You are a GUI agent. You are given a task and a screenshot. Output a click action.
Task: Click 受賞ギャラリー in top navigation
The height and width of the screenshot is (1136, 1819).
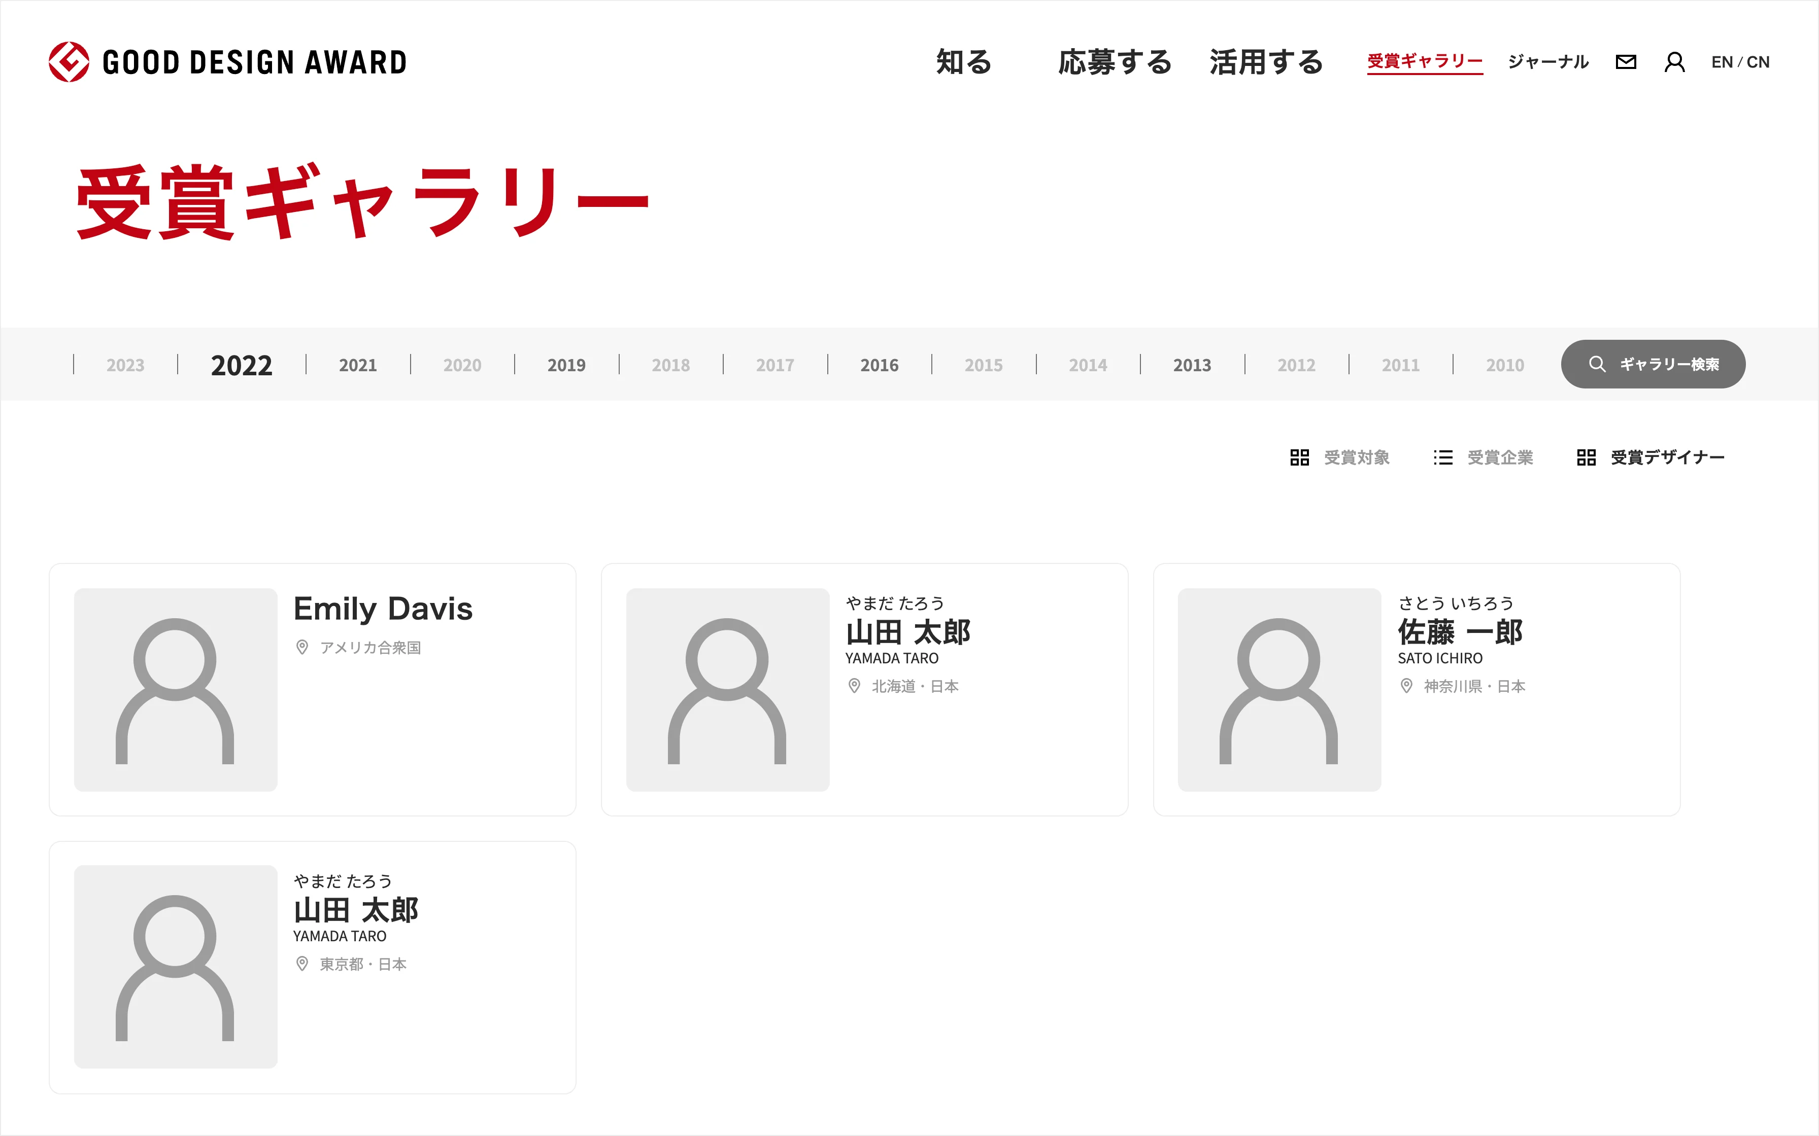pos(1424,61)
